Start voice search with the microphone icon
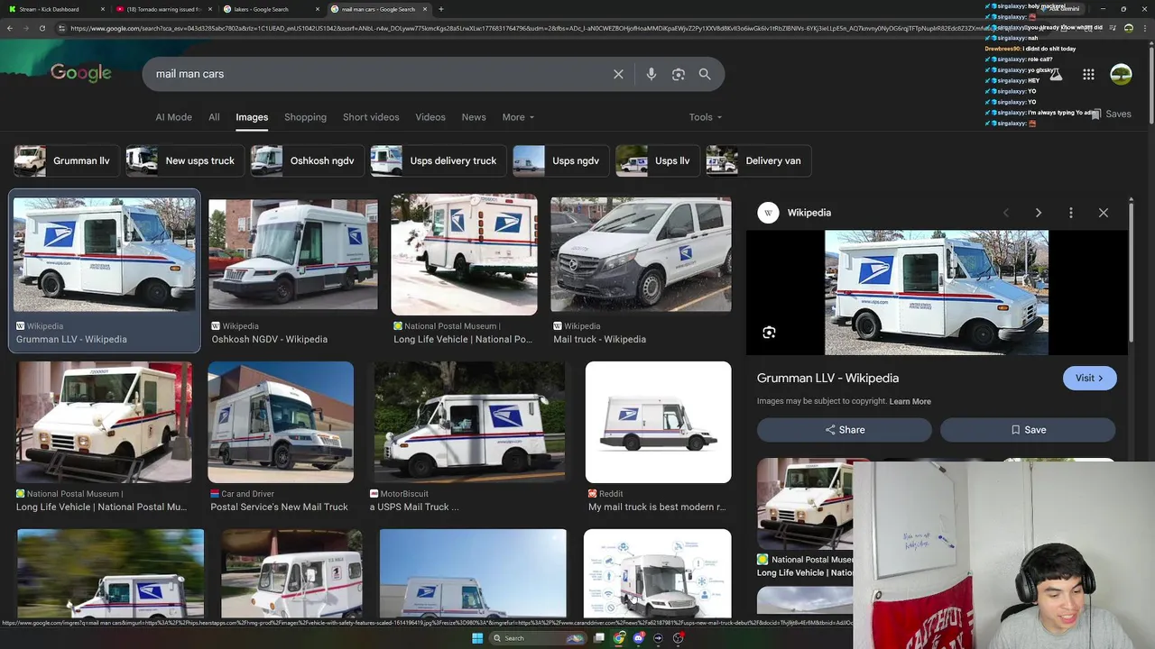The height and width of the screenshot is (649, 1155). pyautogui.click(x=651, y=74)
